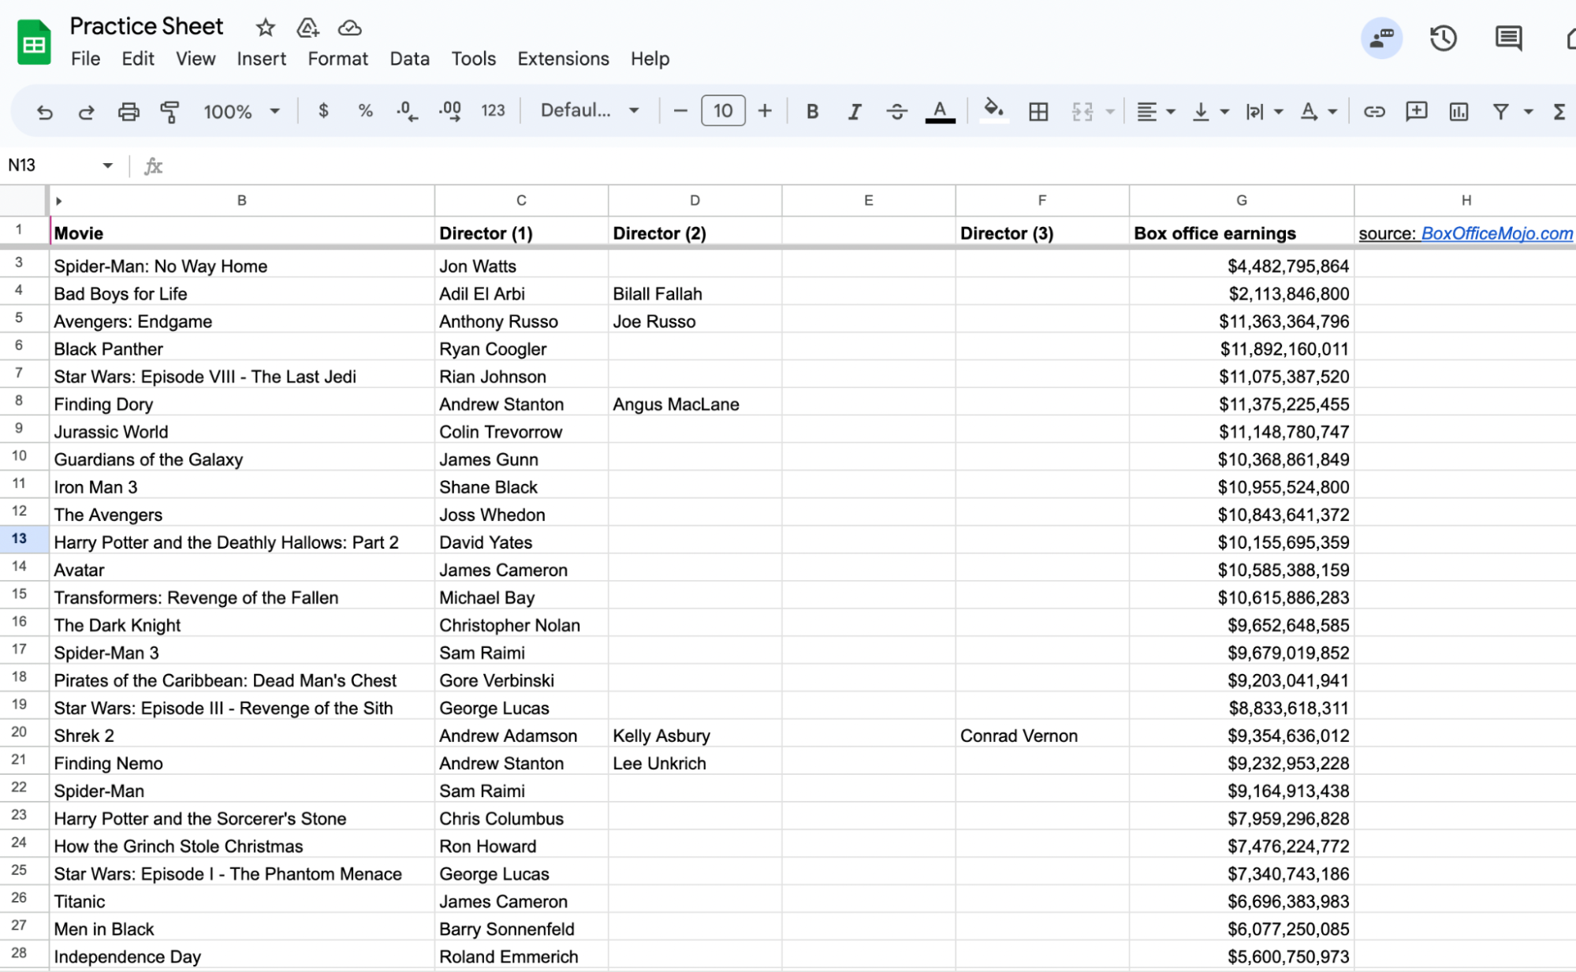Increase font size with plus

[765, 111]
